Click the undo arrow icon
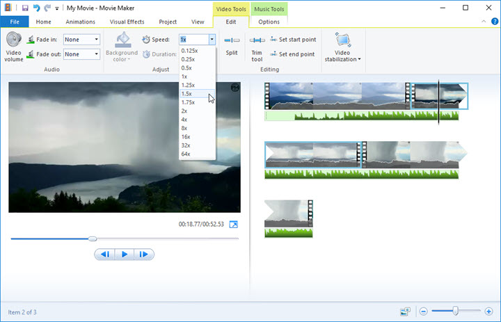 click(x=35, y=8)
